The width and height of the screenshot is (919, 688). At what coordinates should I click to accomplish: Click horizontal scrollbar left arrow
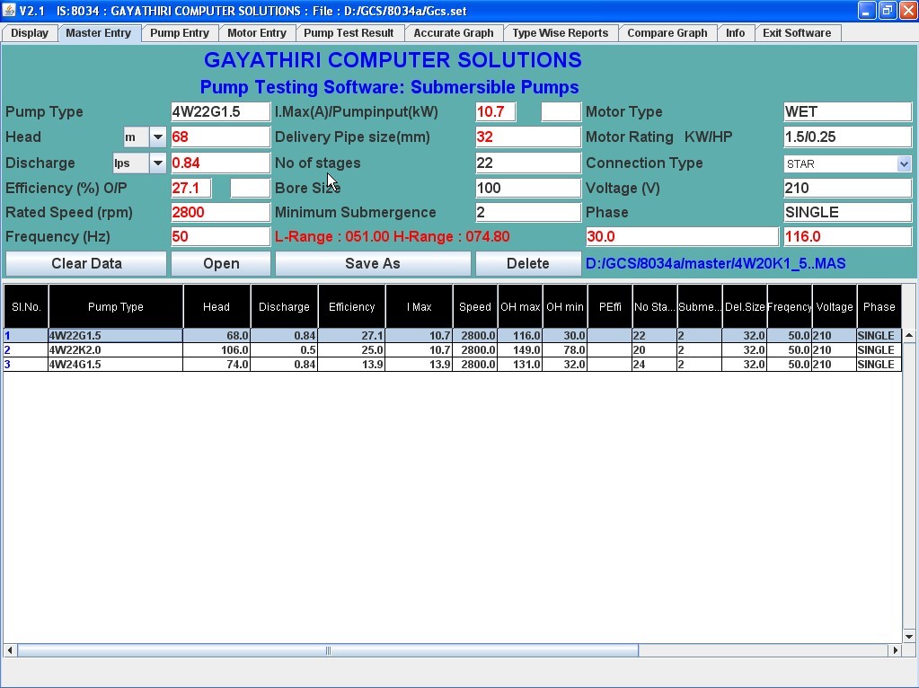click(x=9, y=650)
